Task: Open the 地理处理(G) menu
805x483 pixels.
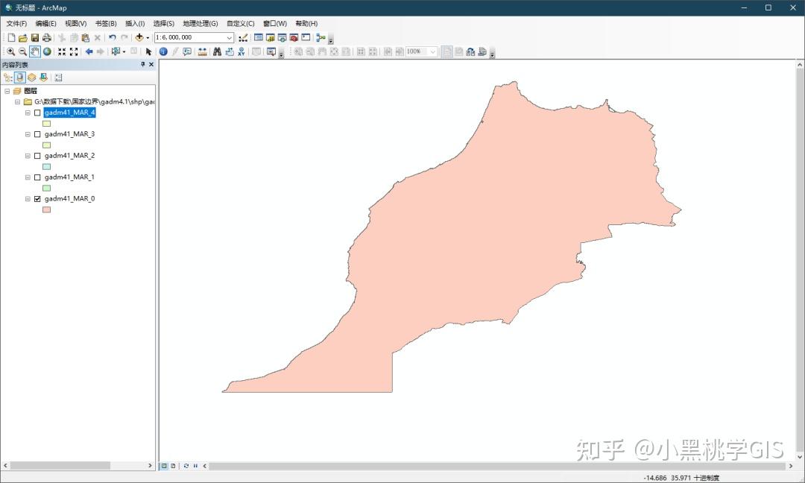Action: (x=201, y=23)
